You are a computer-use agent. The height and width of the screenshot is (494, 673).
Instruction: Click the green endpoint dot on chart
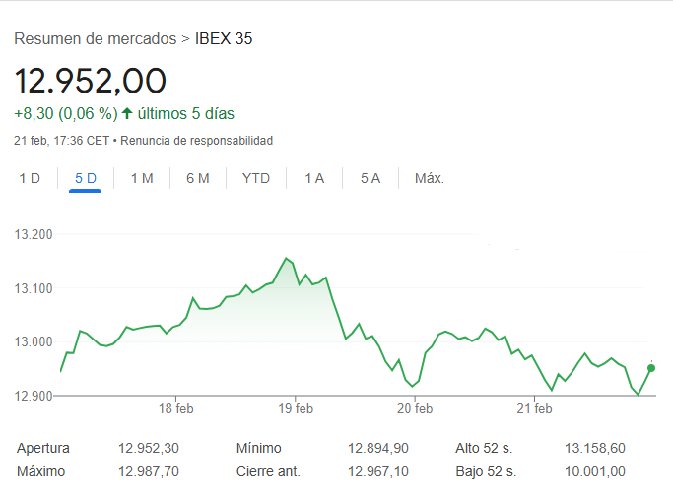[x=650, y=368]
